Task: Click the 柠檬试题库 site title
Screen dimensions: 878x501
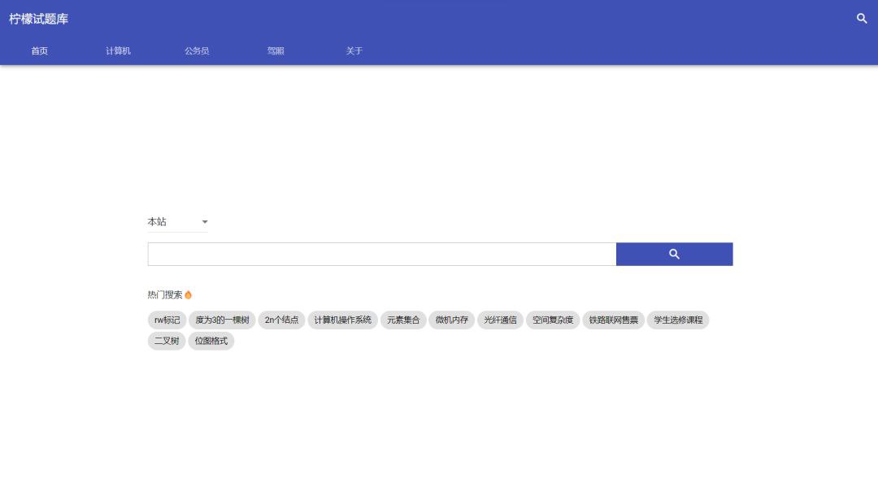Action: click(x=39, y=19)
